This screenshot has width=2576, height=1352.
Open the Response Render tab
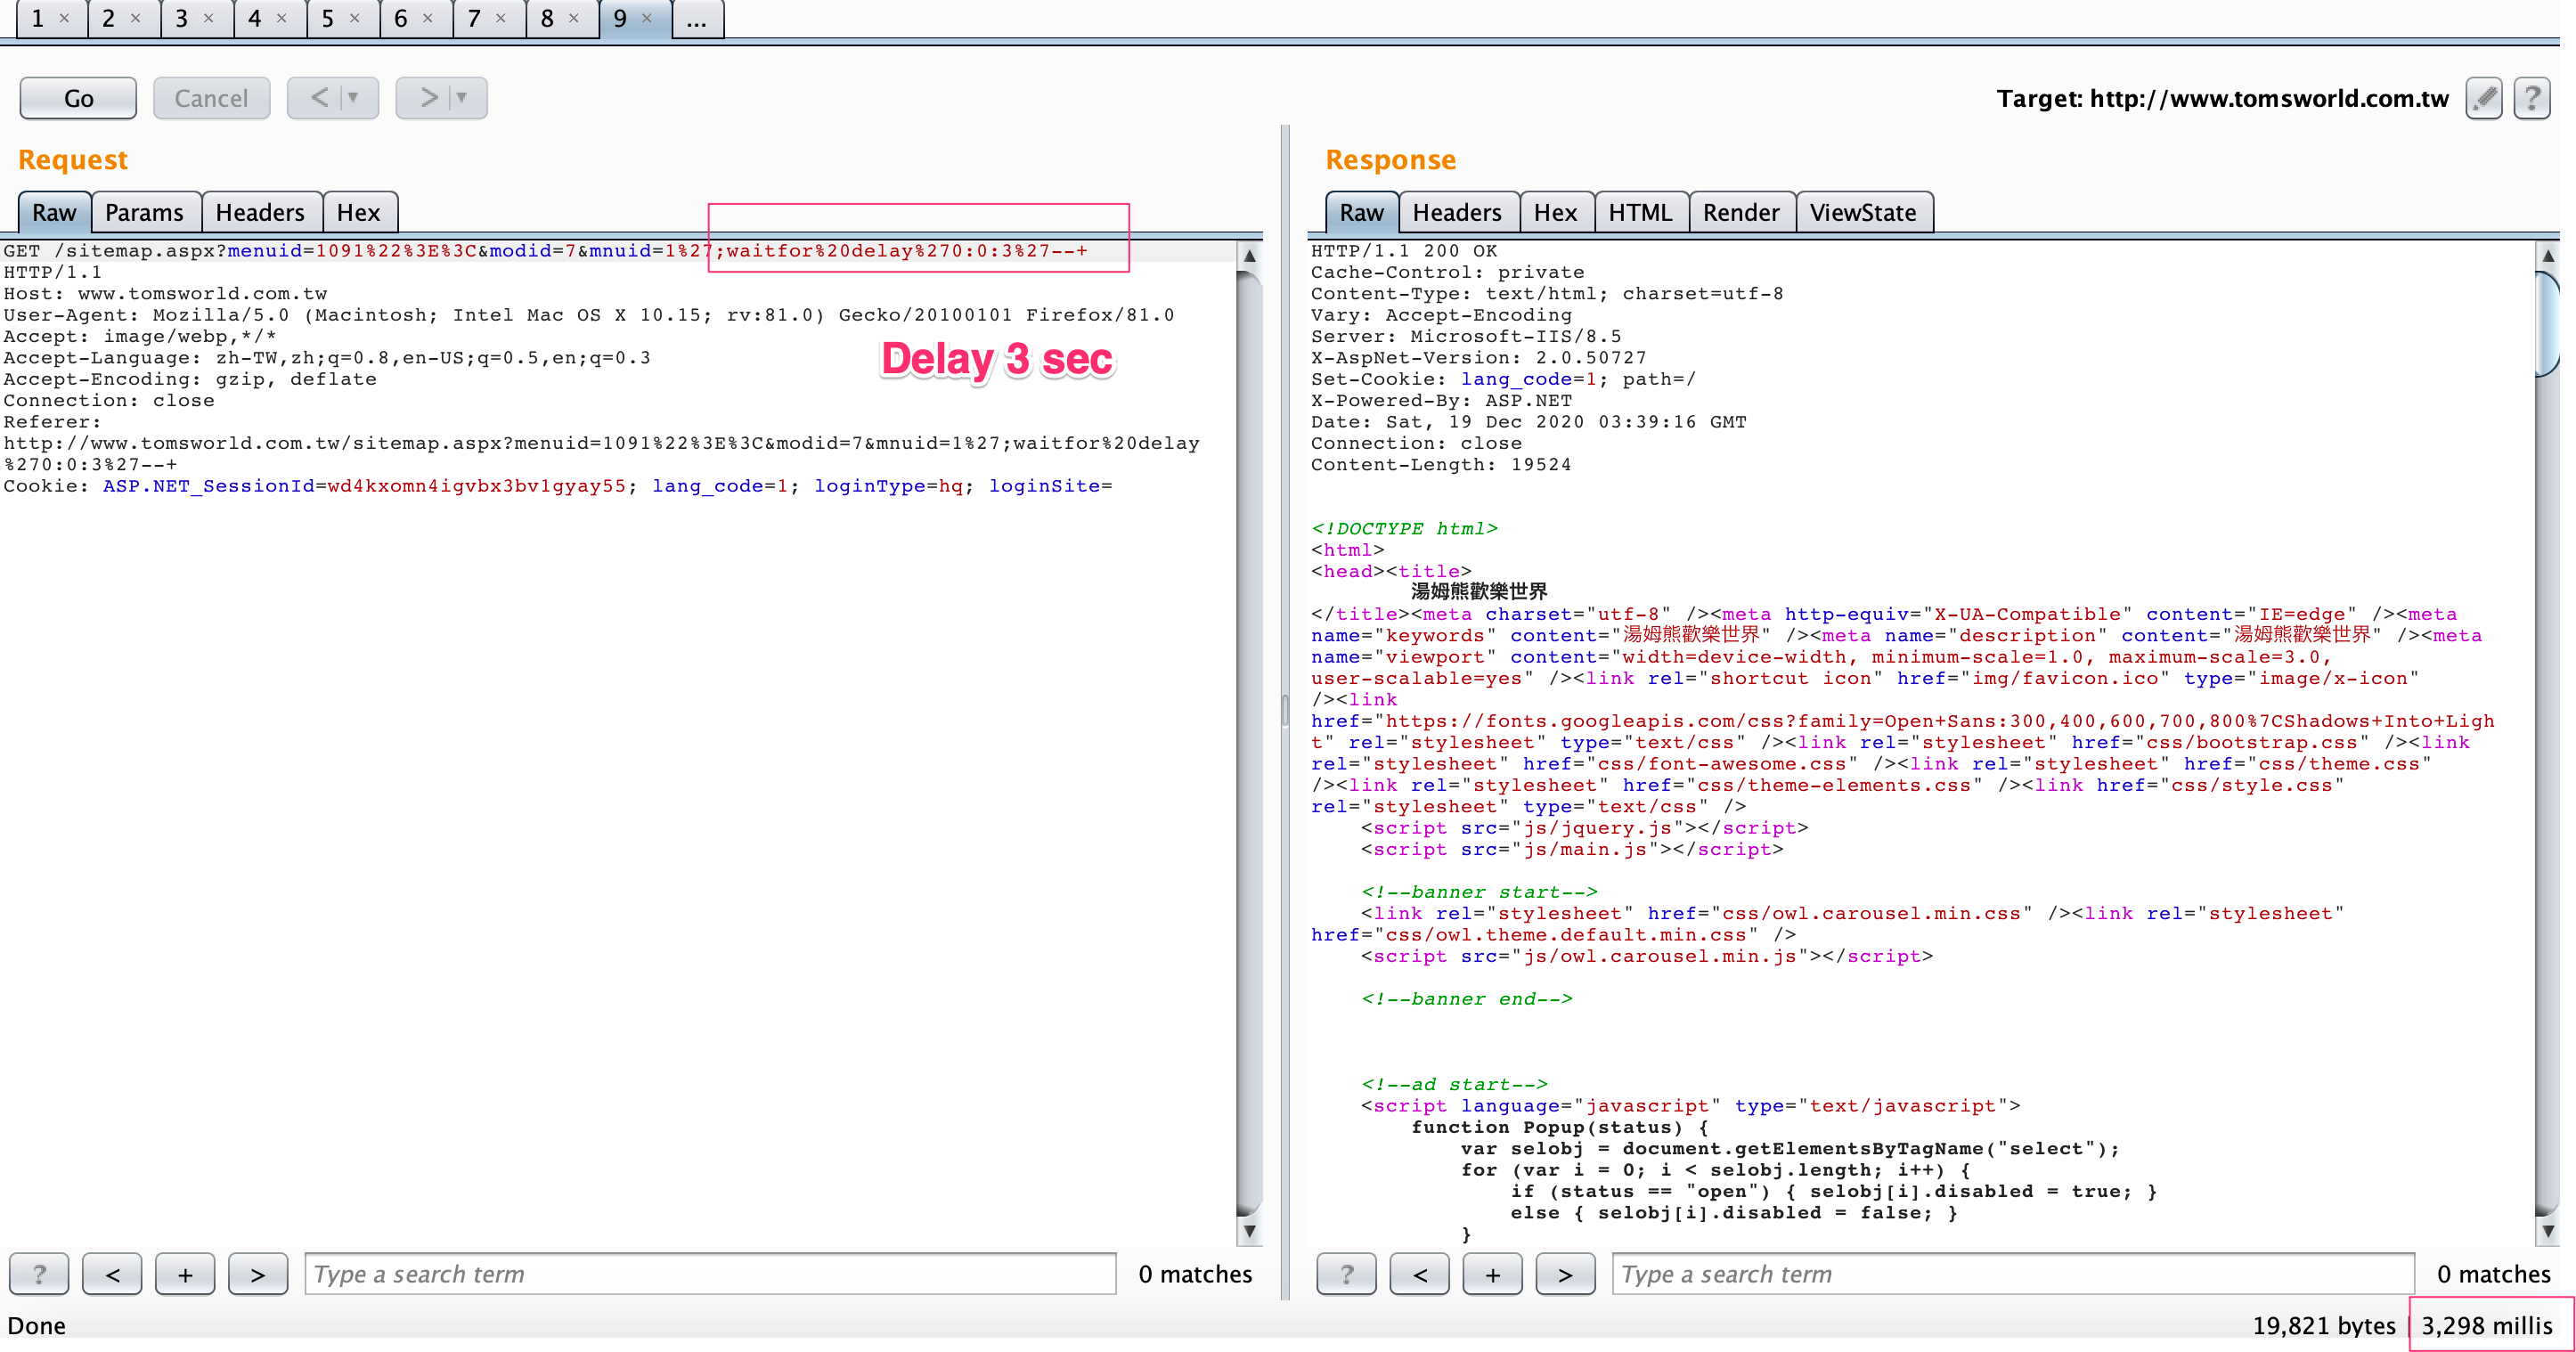(1741, 212)
